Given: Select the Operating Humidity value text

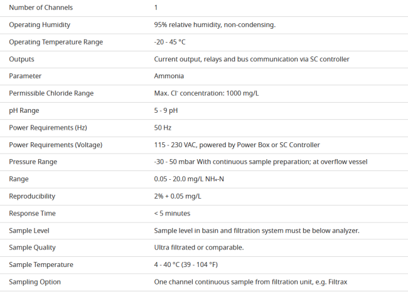Looking at the screenshot, I should tap(215, 24).
